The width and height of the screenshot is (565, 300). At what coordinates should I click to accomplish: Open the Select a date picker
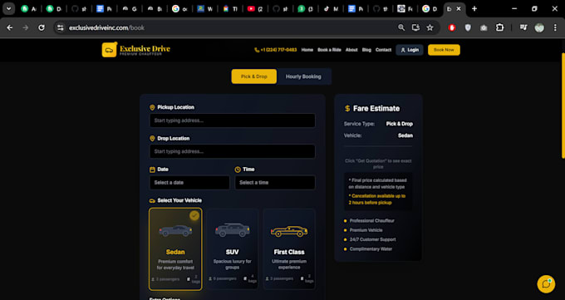point(189,183)
